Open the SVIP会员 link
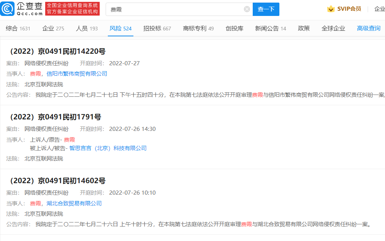 (349, 9)
